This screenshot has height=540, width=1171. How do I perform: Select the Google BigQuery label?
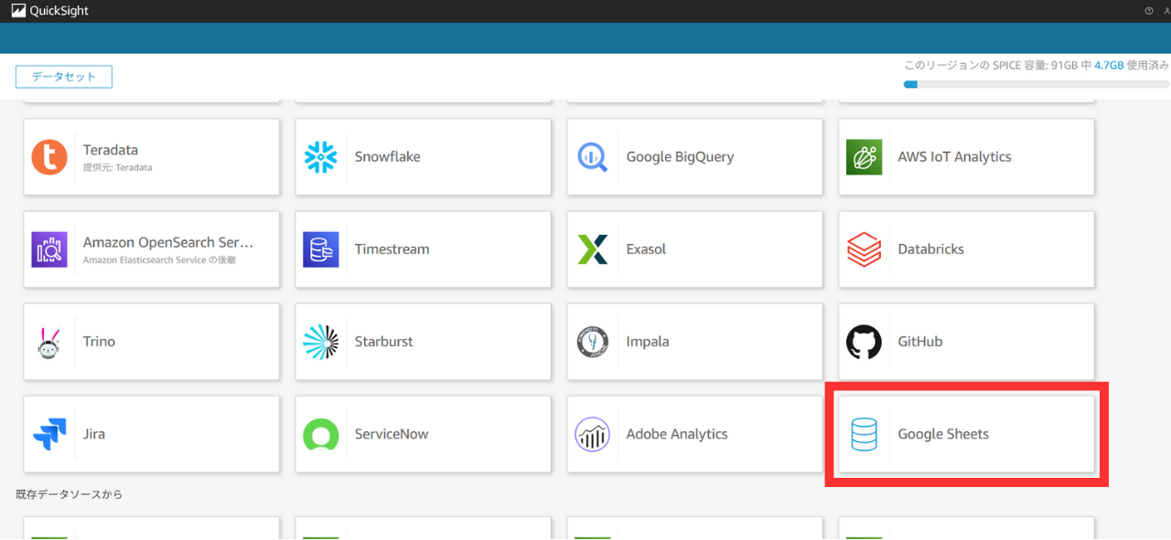[681, 157]
